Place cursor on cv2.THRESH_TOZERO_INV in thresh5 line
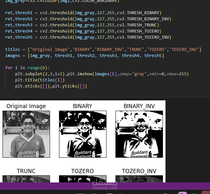Image resolution: width=210 pixels, height=194 pixels. pyautogui.click(x=143, y=37)
